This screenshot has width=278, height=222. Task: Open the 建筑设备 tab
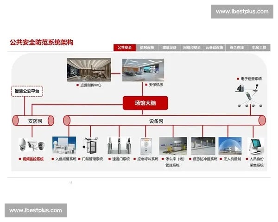169,48
